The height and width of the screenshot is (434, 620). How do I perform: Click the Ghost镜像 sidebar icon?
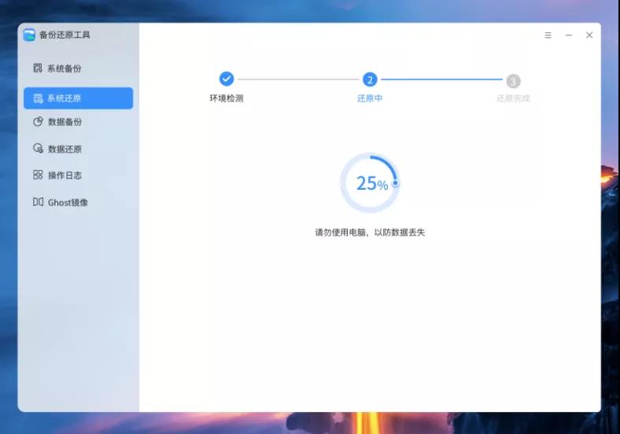coord(38,202)
